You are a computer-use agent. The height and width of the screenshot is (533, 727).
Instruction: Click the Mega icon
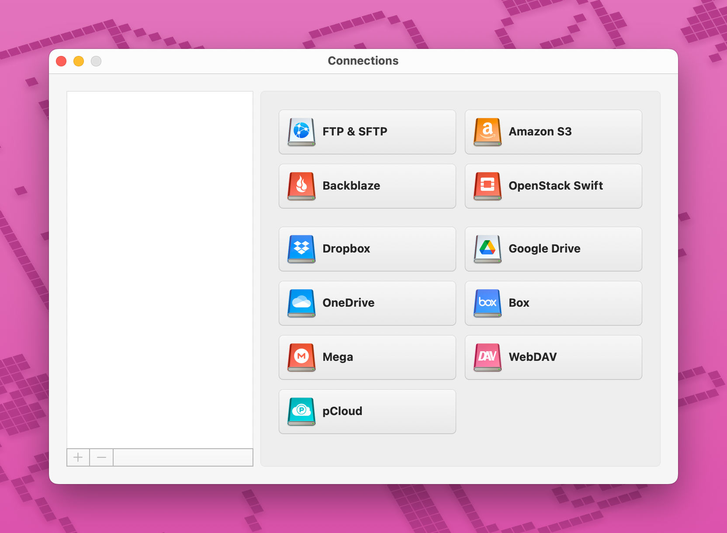click(301, 357)
